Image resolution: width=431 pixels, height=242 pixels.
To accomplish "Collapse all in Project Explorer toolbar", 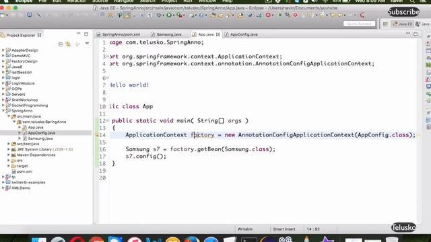I will click(x=61, y=44).
